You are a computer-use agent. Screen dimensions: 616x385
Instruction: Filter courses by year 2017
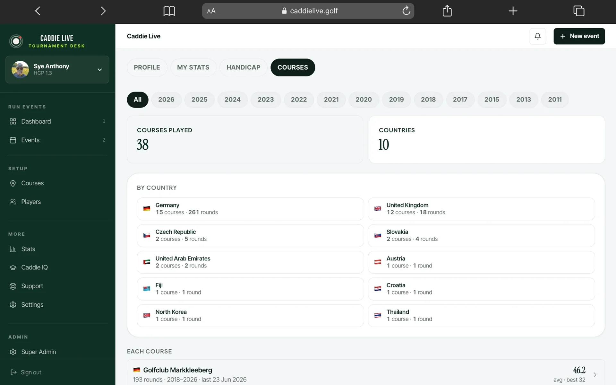pos(460,100)
